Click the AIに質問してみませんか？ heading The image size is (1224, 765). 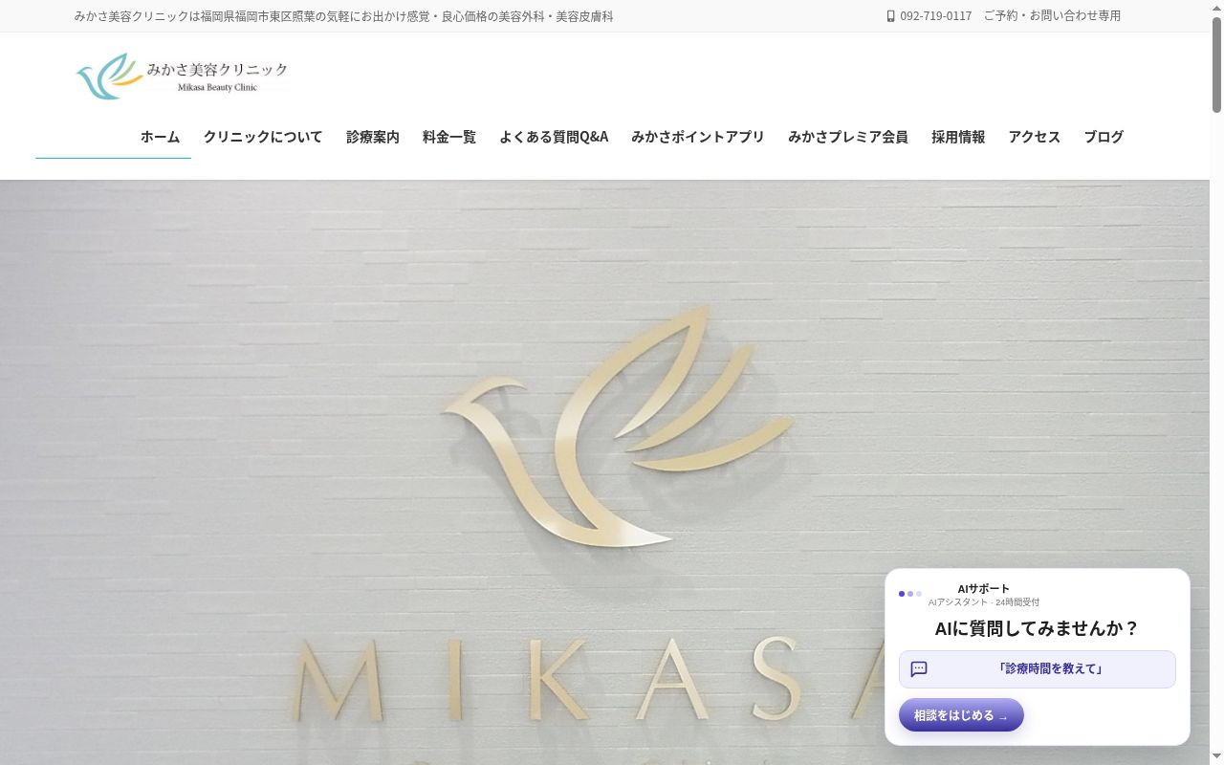pos(1038,628)
